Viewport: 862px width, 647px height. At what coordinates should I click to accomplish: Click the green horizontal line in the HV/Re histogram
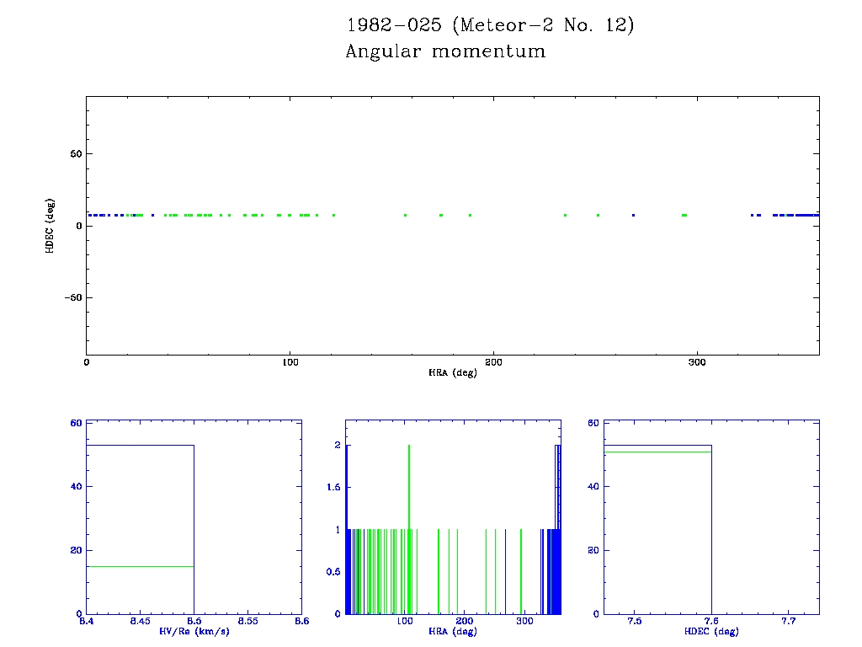pyautogui.click(x=140, y=566)
